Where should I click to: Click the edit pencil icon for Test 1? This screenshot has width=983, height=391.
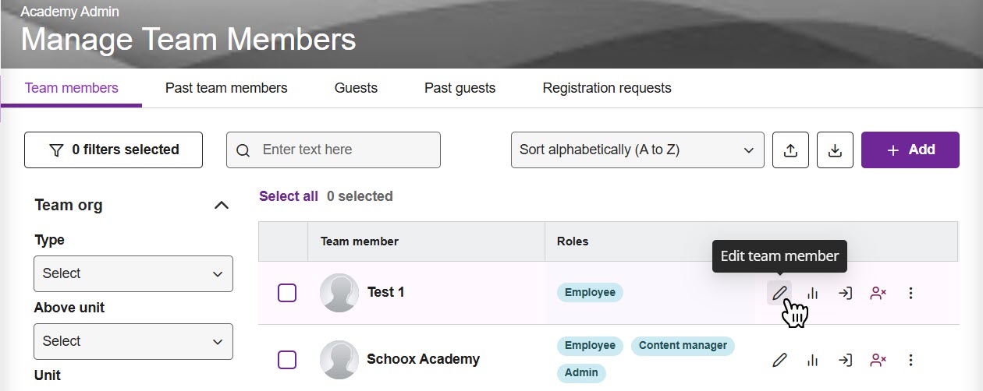coord(779,294)
